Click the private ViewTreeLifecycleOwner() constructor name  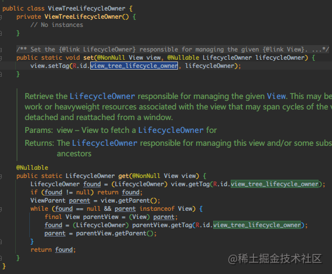(x=83, y=17)
